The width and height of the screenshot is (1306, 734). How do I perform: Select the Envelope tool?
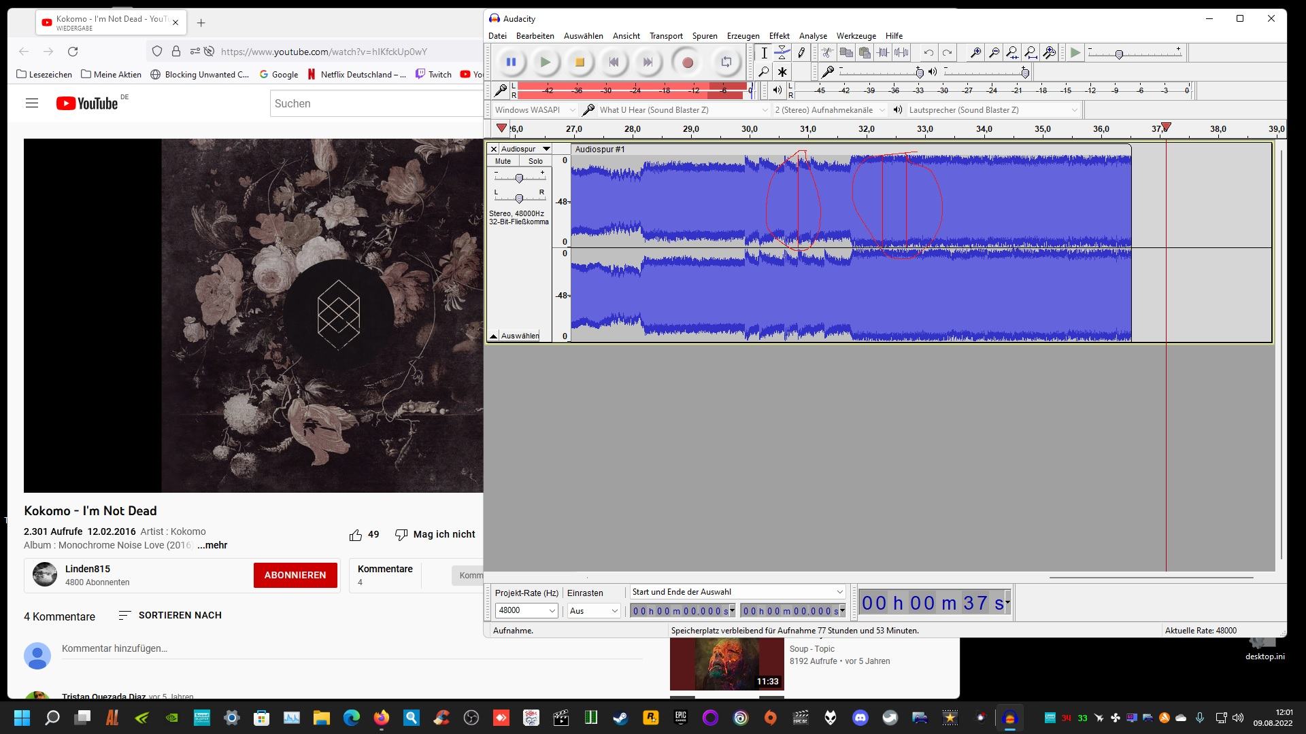point(782,53)
